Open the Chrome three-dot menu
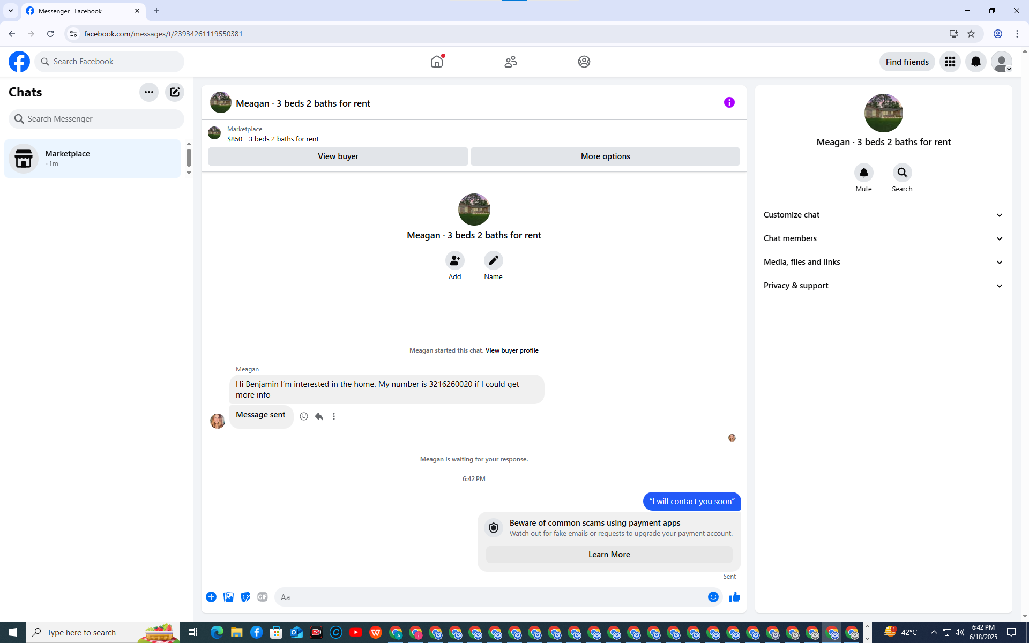 pyautogui.click(x=1017, y=34)
